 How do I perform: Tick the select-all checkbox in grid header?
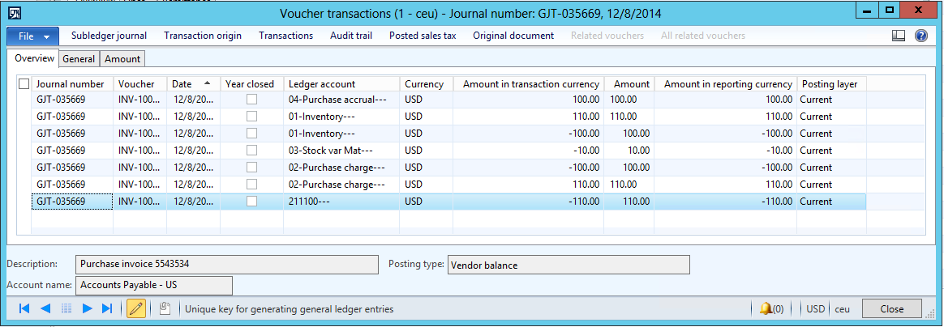tap(24, 84)
